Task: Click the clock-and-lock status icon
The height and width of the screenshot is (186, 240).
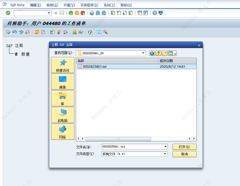Action: [x=65, y=32]
